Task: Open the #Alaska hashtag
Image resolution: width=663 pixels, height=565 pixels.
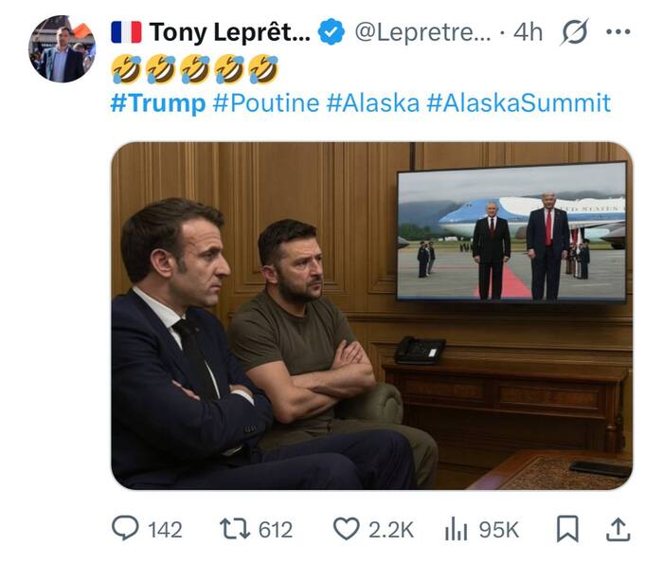Action: [372, 102]
